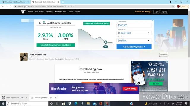Click the site lock icon in address bar

[x=15, y=6]
